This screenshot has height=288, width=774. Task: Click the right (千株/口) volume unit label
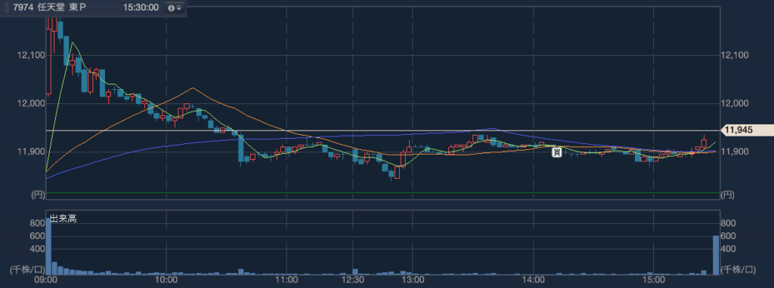(738, 269)
